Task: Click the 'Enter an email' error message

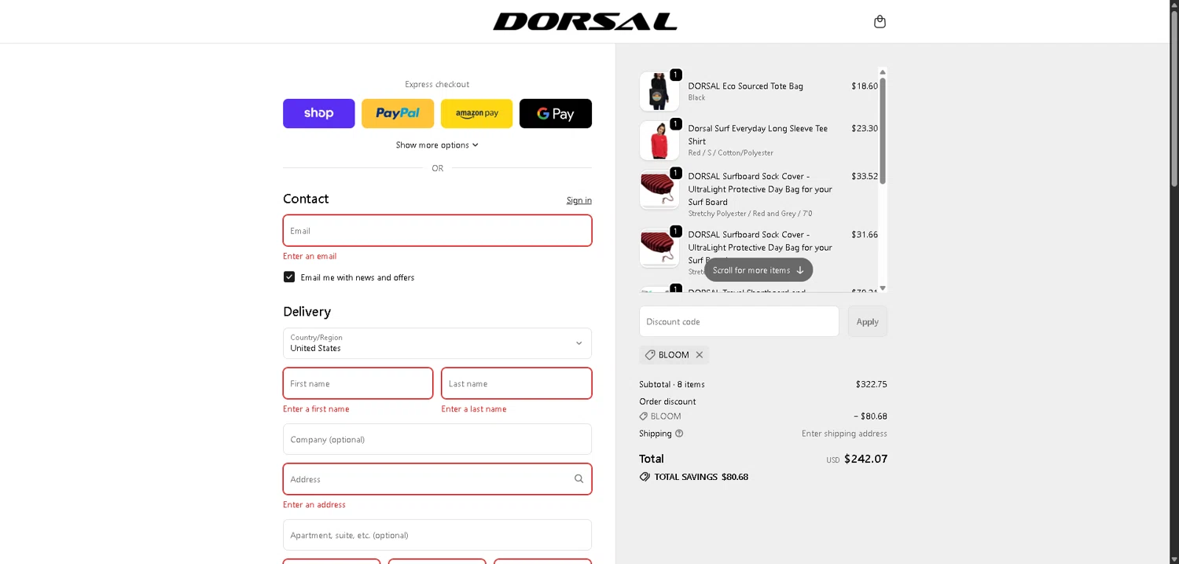Action: click(x=310, y=256)
